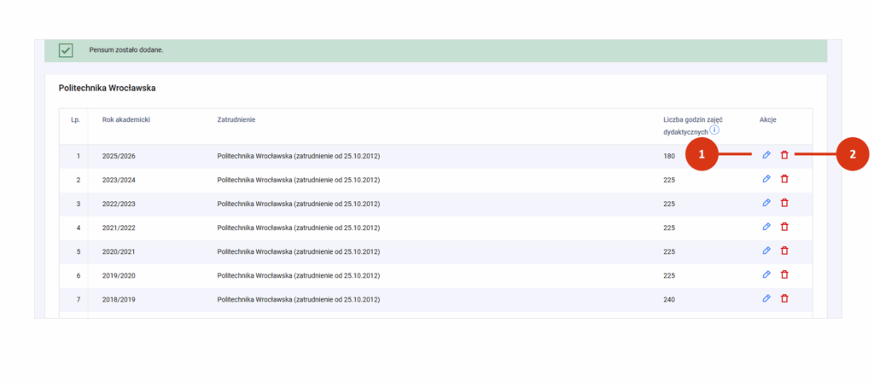874x386 pixels.
Task: Click the green checkmark success icon
Action: pyautogui.click(x=66, y=50)
